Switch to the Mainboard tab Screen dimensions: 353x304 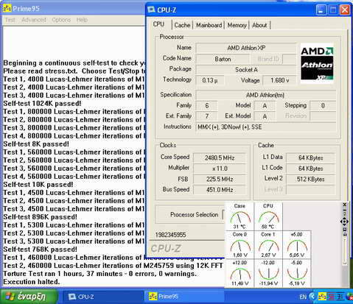(x=209, y=25)
